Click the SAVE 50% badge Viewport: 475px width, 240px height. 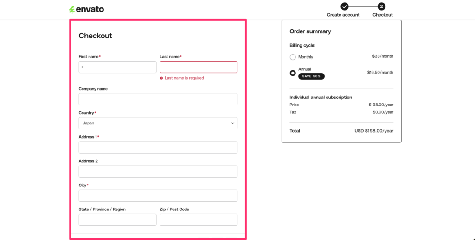click(311, 76)
